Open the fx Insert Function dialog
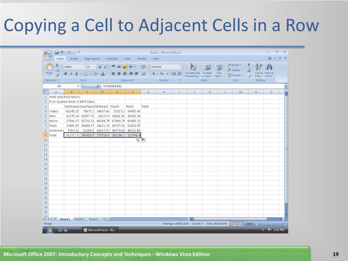 (98, 86)
